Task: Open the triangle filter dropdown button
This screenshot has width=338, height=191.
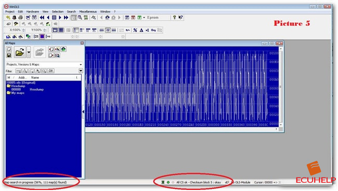Action: [25, 71]
